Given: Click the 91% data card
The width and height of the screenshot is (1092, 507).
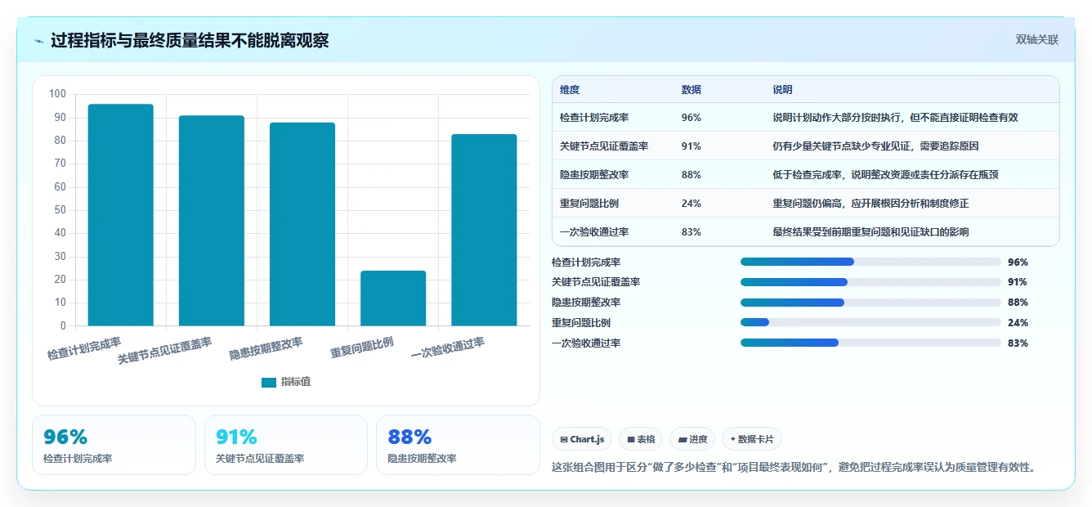Looking at the screenshot, I should [x=286, y=445].
